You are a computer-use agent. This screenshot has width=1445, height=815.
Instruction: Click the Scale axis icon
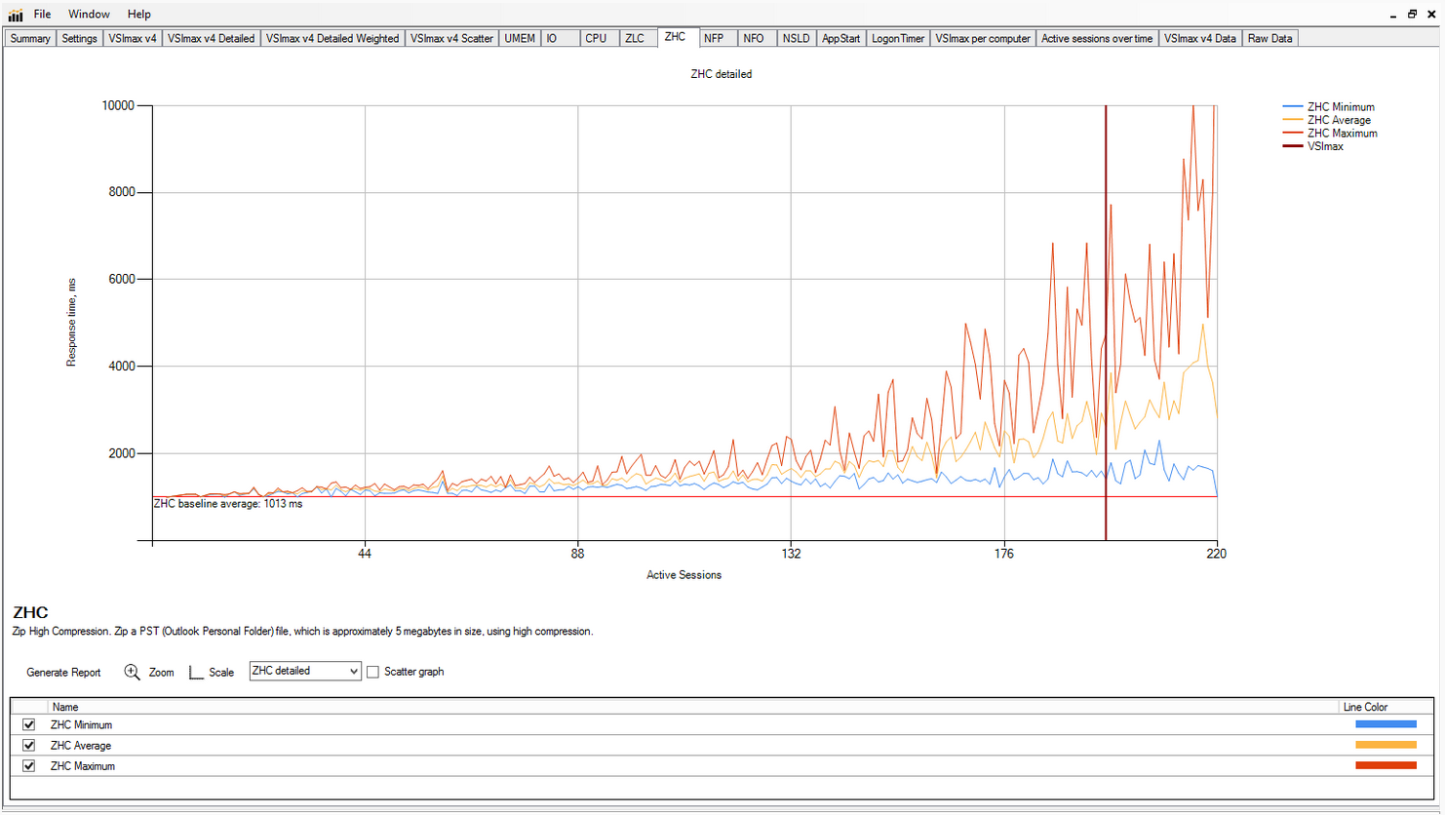click(196, 672)
